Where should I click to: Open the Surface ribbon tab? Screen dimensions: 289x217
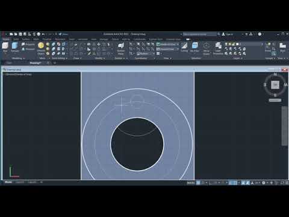[26, 39]
